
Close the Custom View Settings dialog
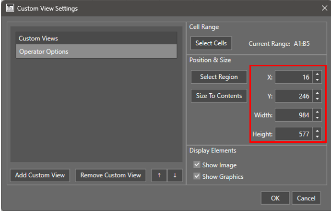pyautogui.click(x=324, y=8)
